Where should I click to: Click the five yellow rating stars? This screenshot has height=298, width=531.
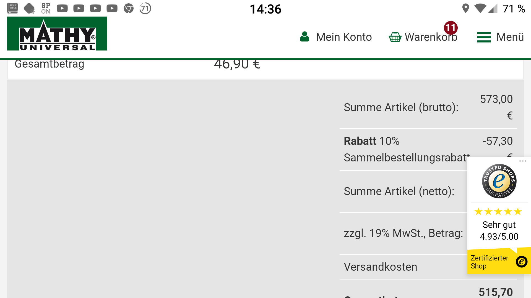click(498, 212)
